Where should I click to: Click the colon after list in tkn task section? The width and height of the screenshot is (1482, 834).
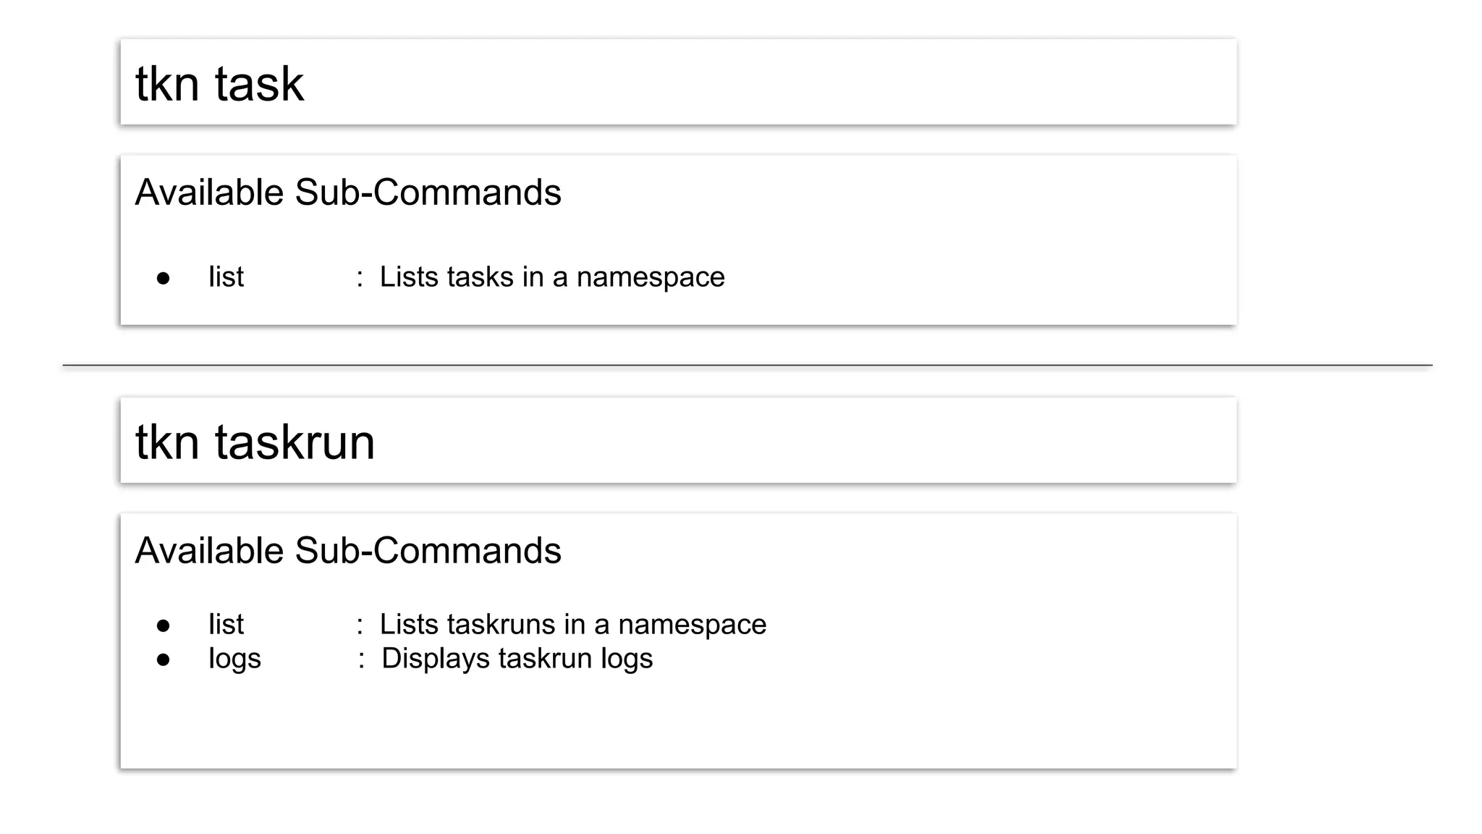pyautogui.click(x=360, y=279)
